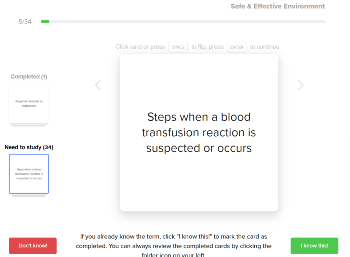The image size is (350, 257).
Task: Flip the blood transfusion flashcard
Action: 199,132
